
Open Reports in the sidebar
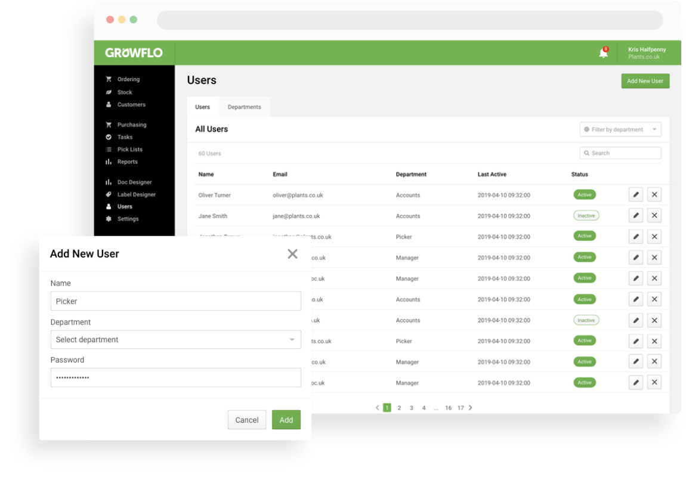click(x=127, y=162)
